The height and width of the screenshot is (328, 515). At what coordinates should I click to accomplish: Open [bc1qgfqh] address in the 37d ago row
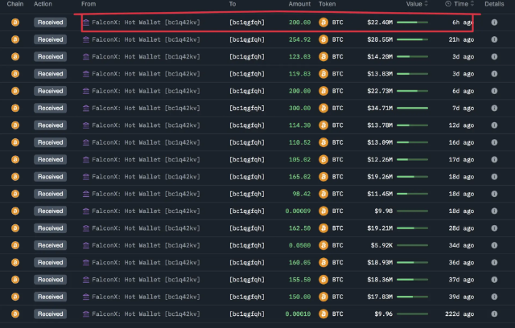tap(246, 279)
